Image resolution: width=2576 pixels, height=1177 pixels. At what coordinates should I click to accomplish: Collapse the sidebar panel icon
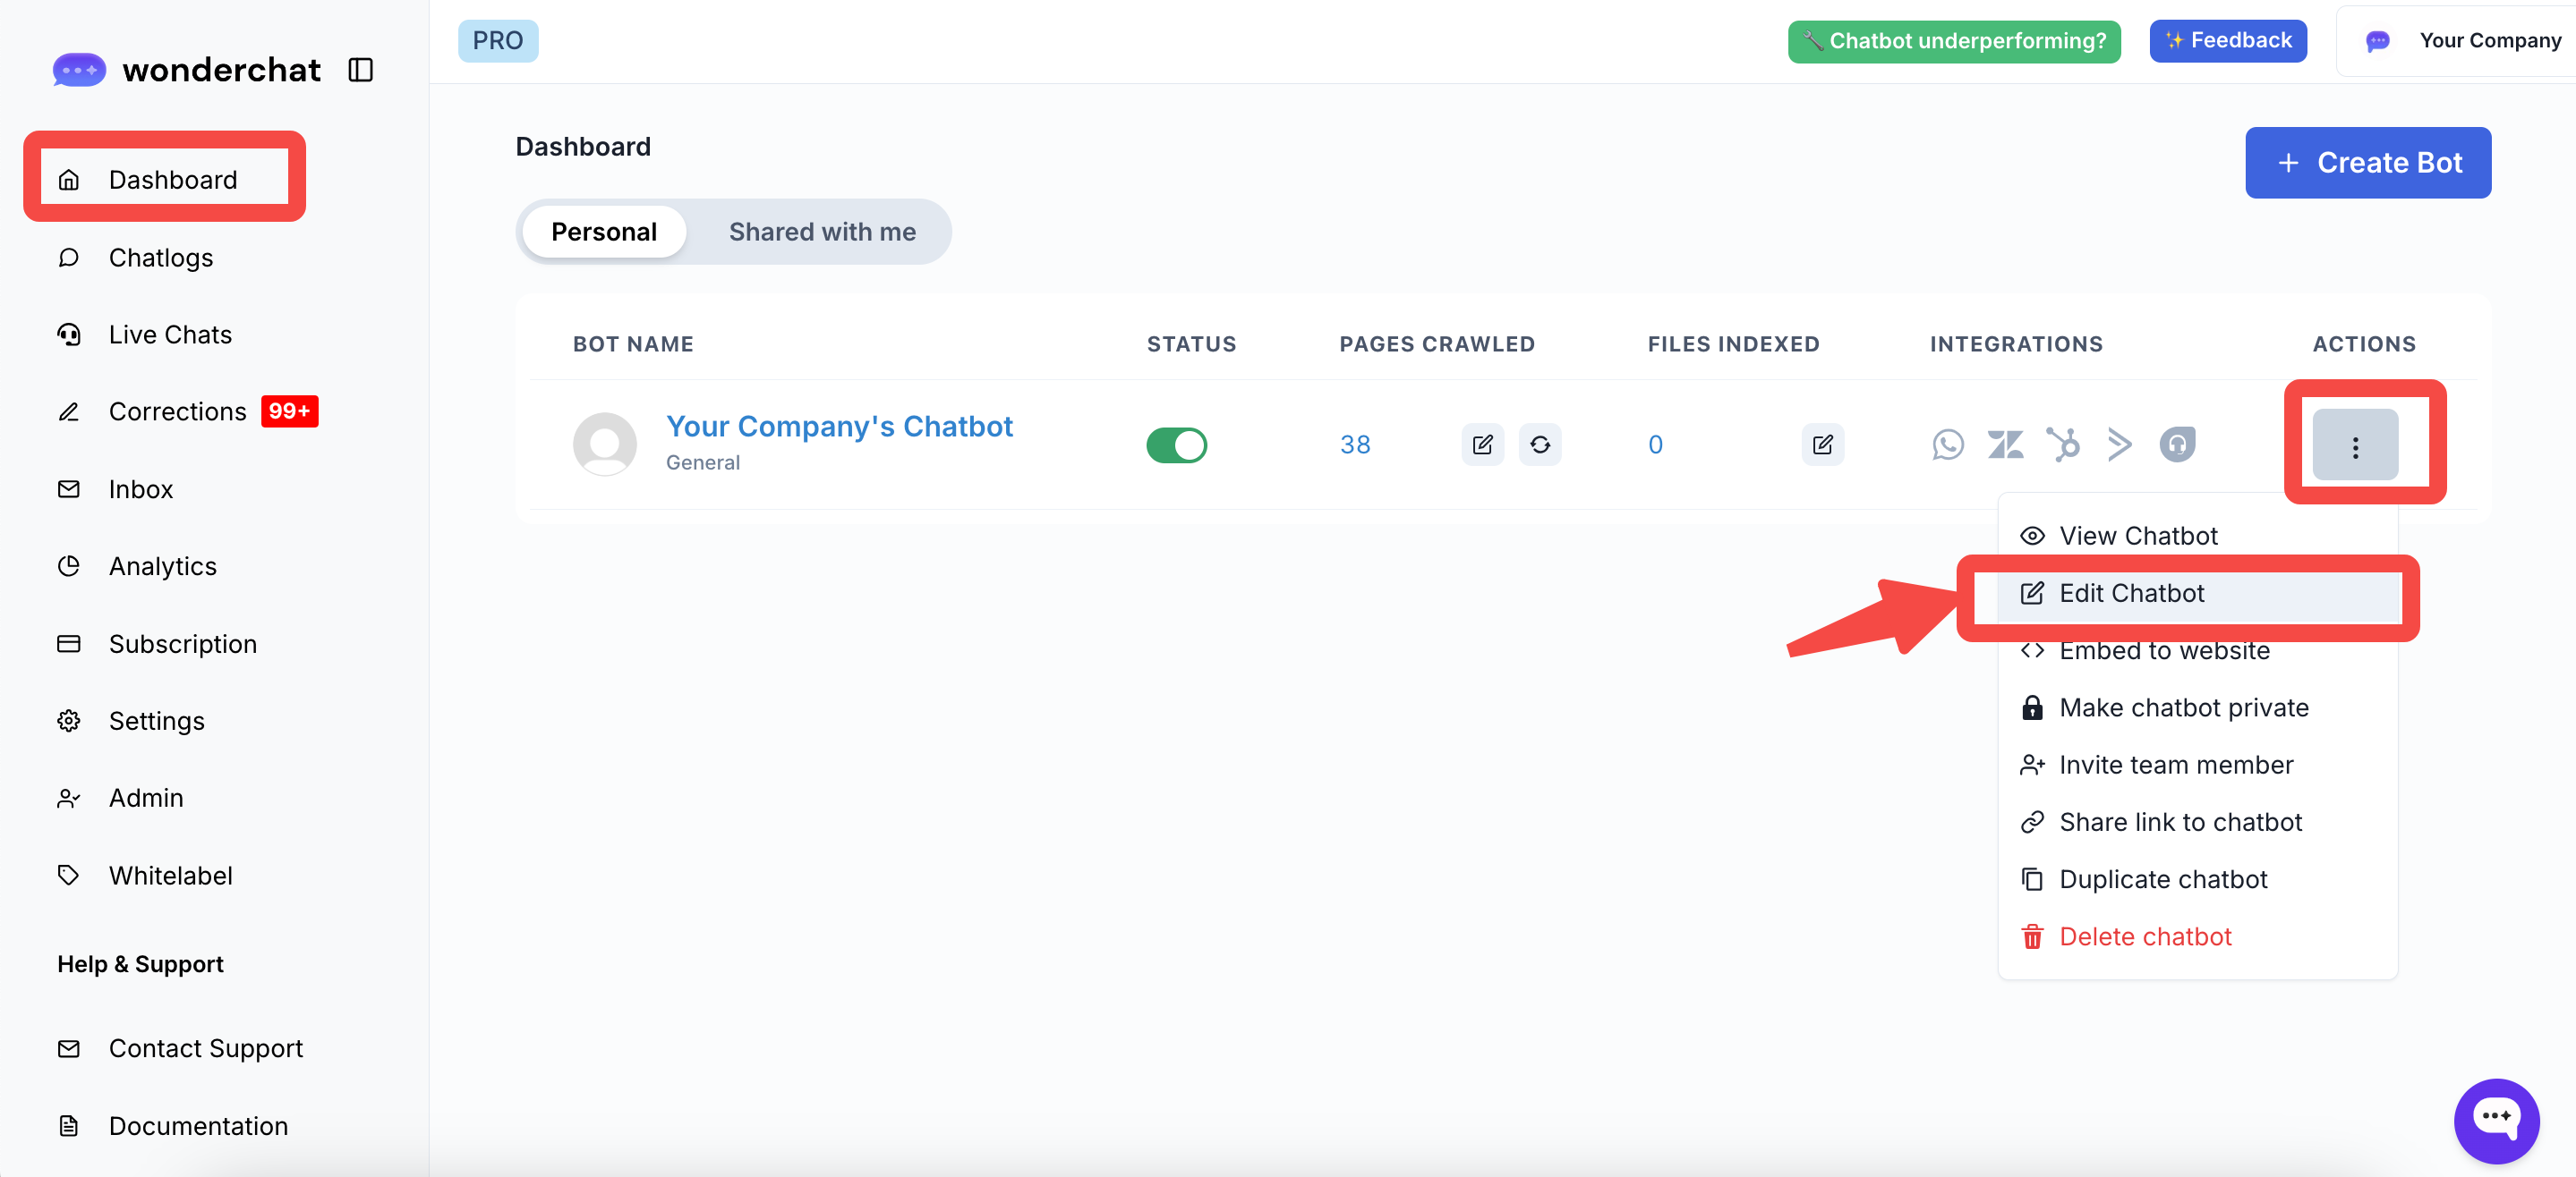(360, 70)
